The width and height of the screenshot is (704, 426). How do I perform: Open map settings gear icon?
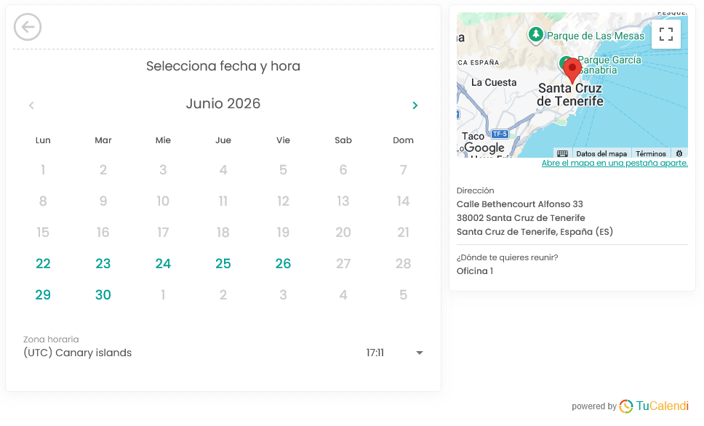point(679,153)
